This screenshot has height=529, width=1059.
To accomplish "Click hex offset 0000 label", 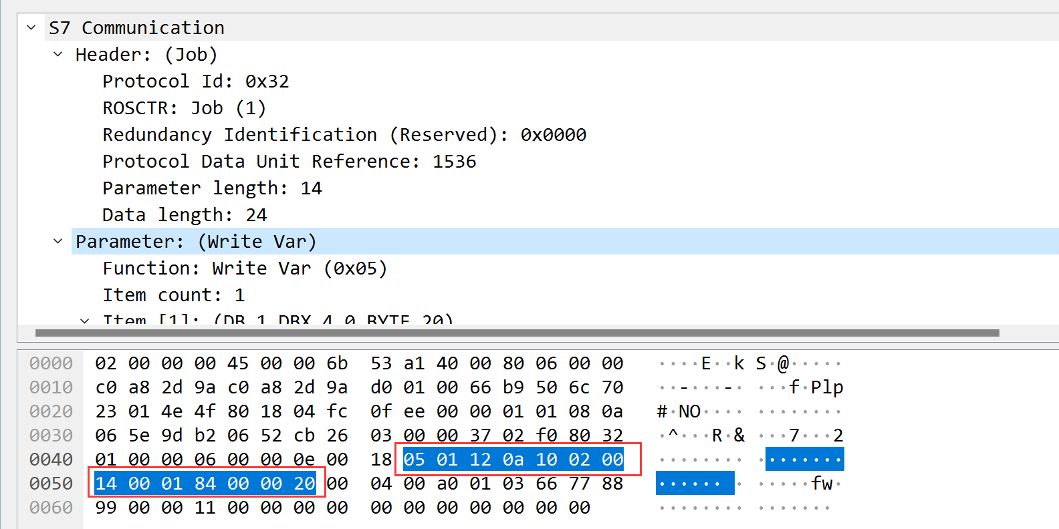I will coord(51,363).
